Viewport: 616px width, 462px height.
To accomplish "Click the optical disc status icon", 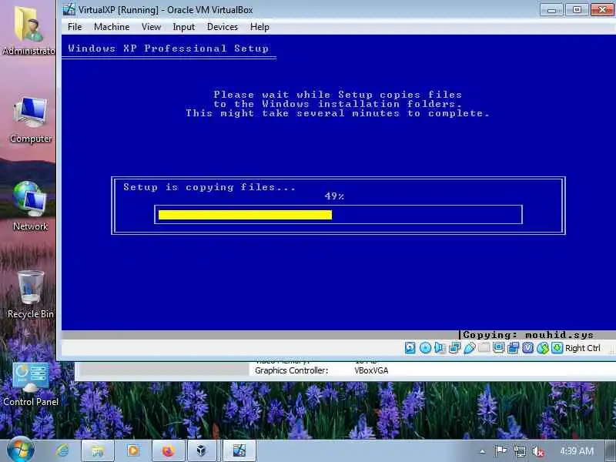I will 425,348.
